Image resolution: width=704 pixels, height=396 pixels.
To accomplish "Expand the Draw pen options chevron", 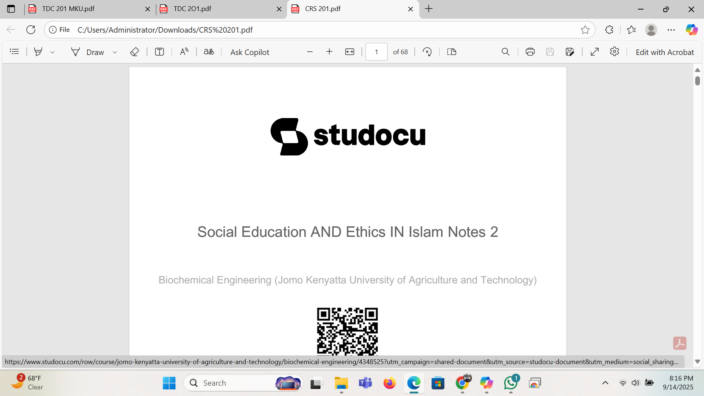I will pyautogui.click(x=115, y=52).
